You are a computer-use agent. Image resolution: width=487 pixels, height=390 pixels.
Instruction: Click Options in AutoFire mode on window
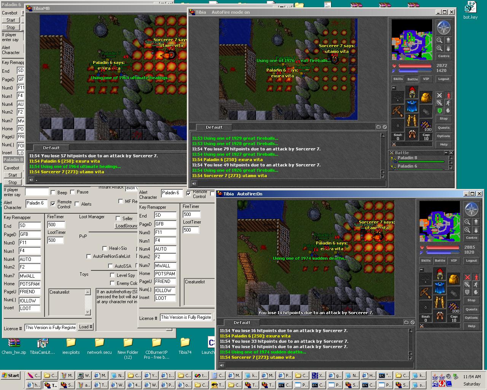point(444,136)
